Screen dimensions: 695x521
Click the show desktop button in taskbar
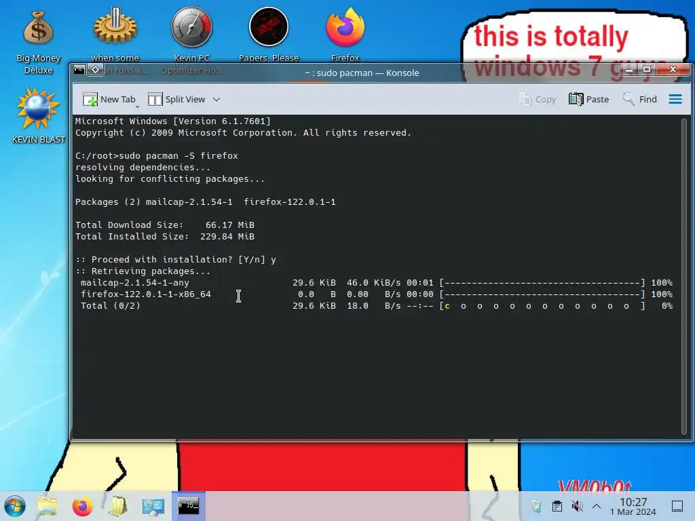[677, 506]
